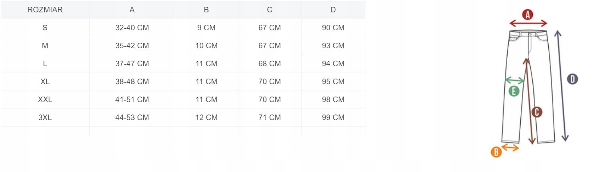
Task: Select the size 3XL row label
Action: tap(45, 118)
